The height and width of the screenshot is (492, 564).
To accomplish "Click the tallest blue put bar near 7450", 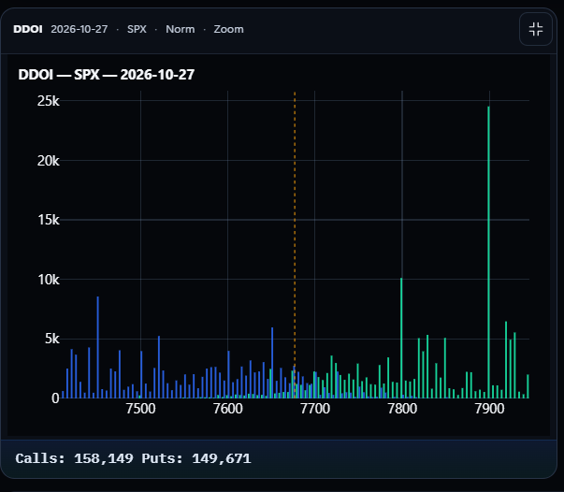I will click(98, 347).
